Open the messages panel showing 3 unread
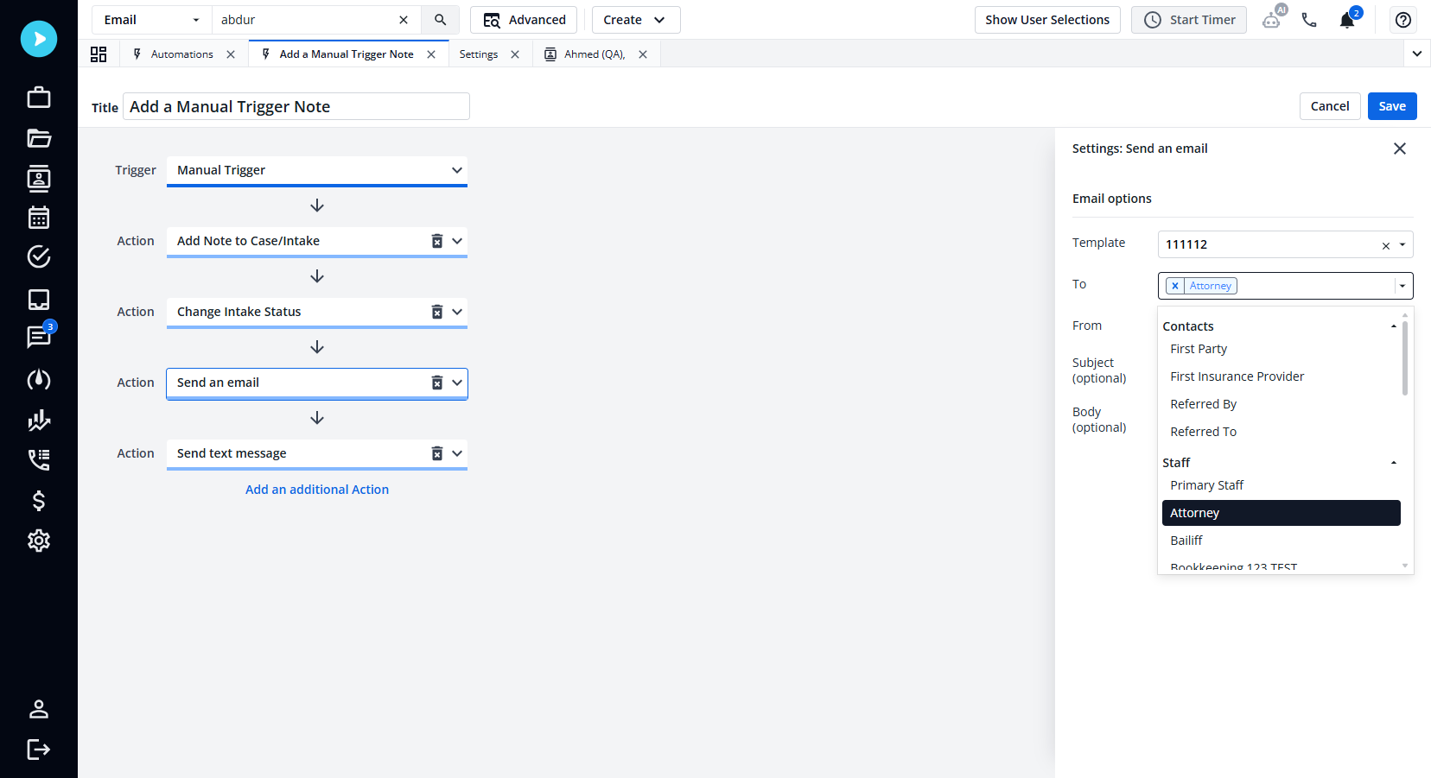This screenshot has width=1431, height=778. click(38, 338)
